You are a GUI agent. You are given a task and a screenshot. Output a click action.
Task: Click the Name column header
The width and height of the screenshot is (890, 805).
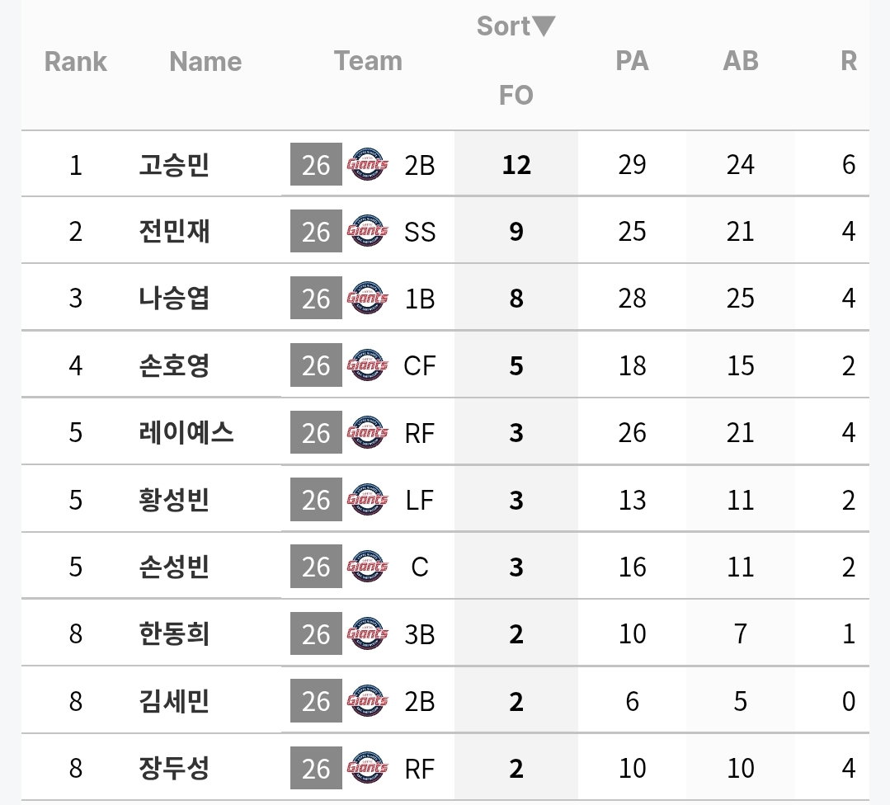[205, 61]
